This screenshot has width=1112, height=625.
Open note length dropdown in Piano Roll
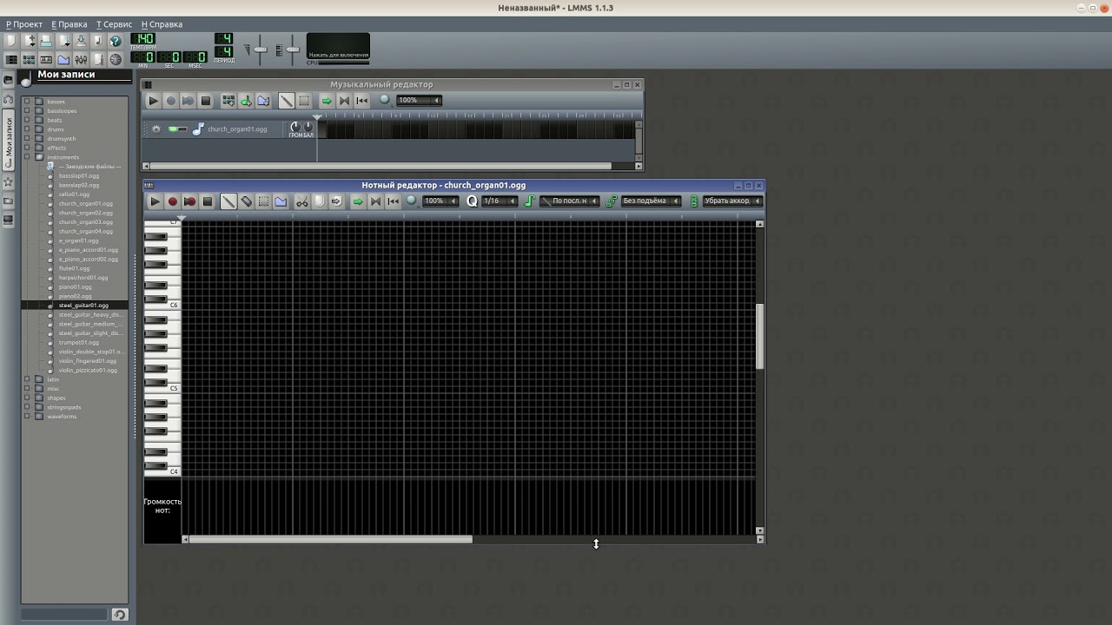569,201
